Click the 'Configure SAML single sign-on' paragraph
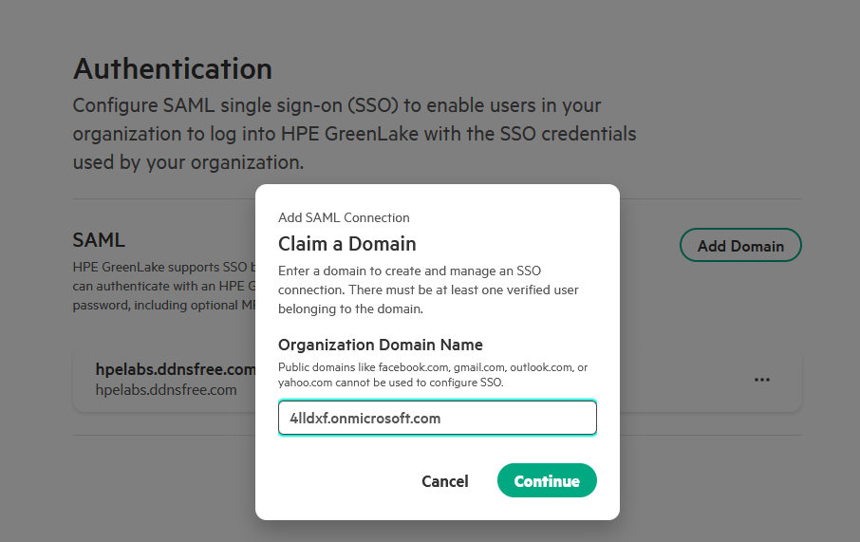 [x=354, y=133]
